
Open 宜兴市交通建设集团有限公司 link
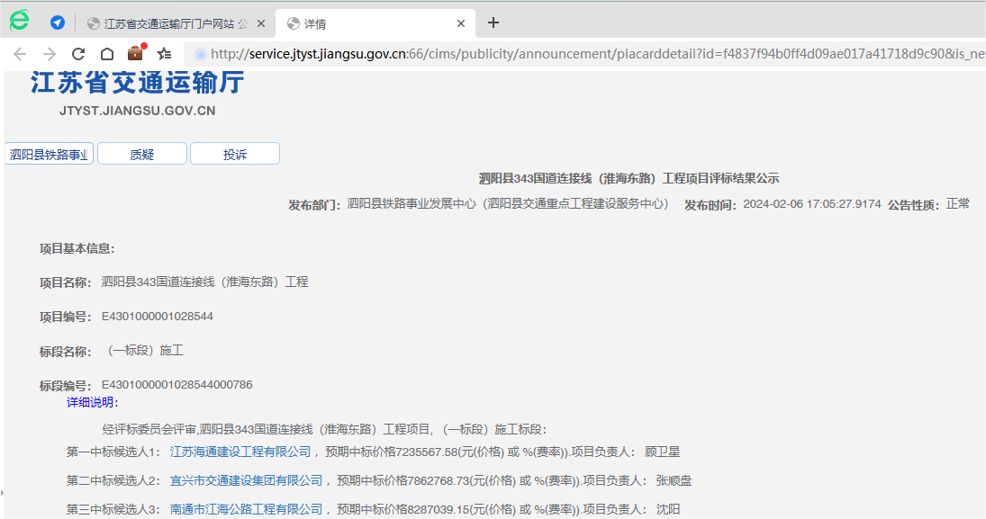pyautogui.click(x=246, y=480)
